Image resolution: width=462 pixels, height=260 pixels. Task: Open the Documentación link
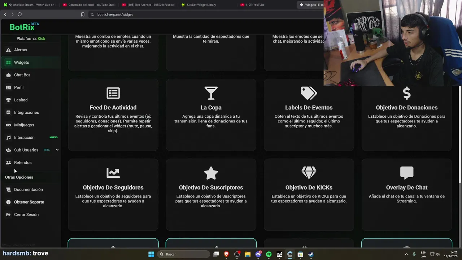click(x=29, y=190)
